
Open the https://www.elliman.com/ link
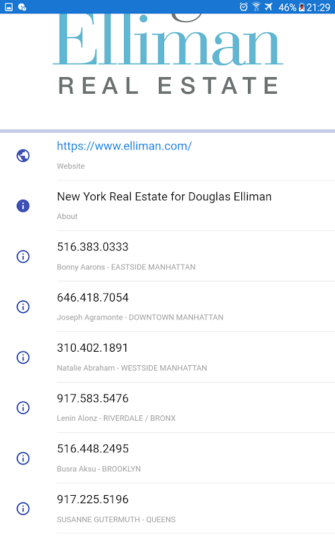coord(125,146)
